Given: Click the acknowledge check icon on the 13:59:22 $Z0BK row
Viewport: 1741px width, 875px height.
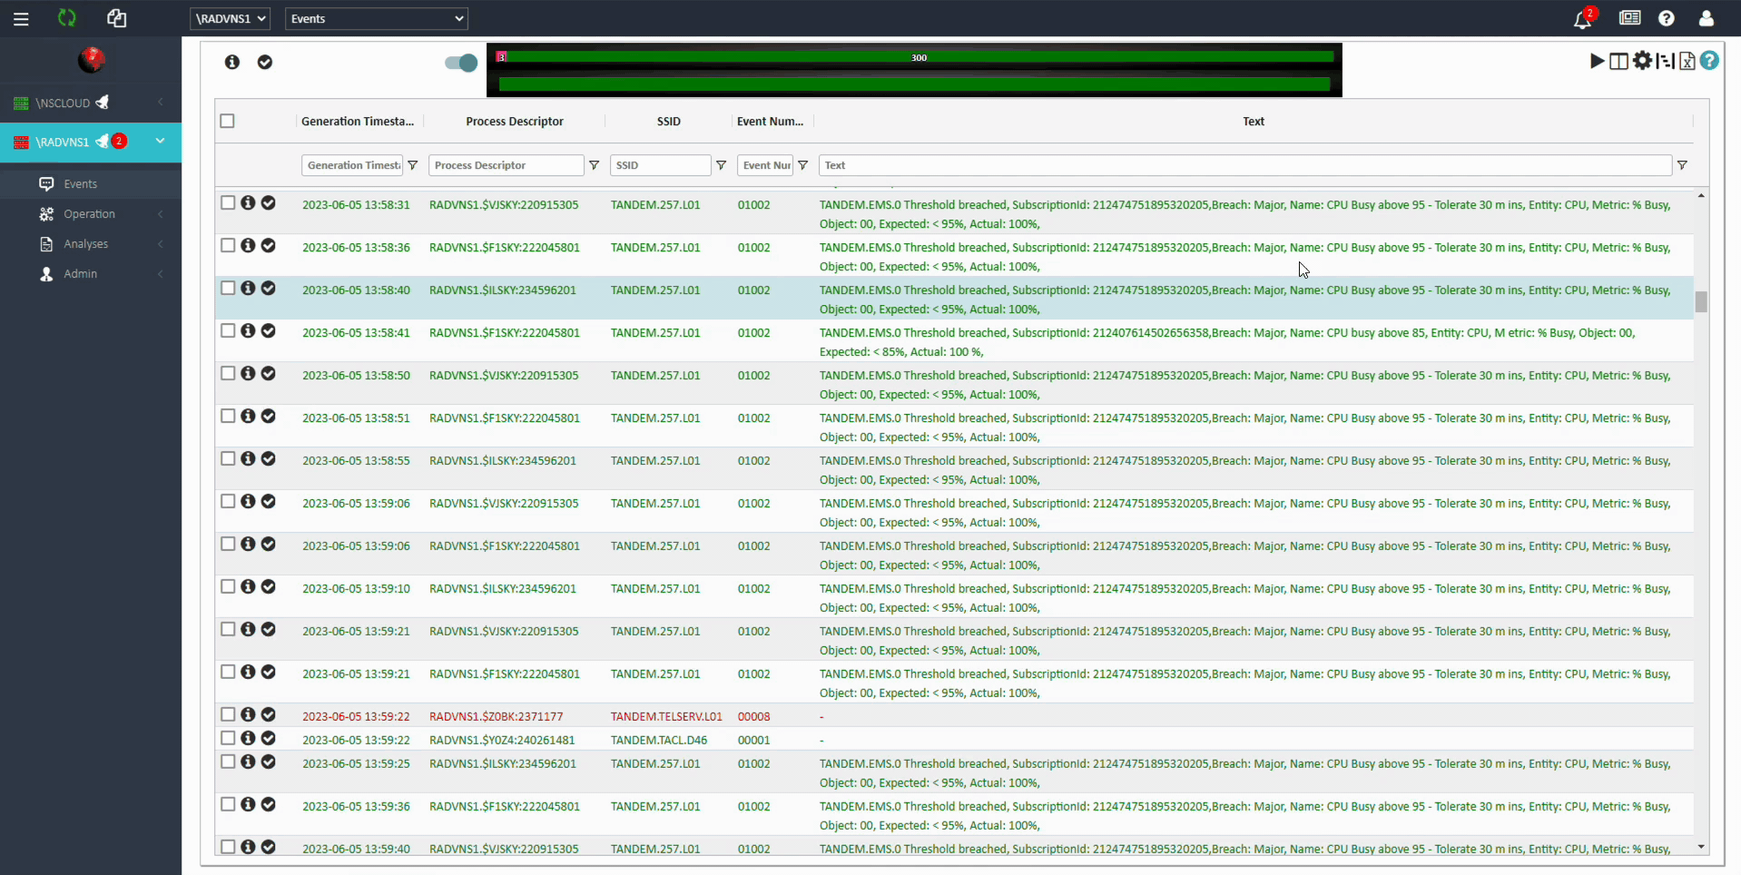Looking at the screenshot, I should pyautogui.click(x=269, y=715).
